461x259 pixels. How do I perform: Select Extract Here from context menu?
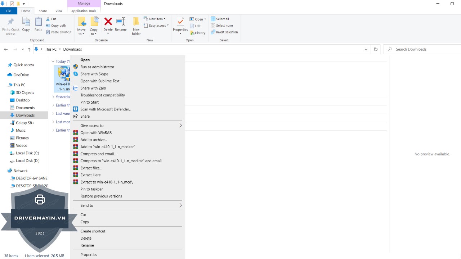(90, 175)
